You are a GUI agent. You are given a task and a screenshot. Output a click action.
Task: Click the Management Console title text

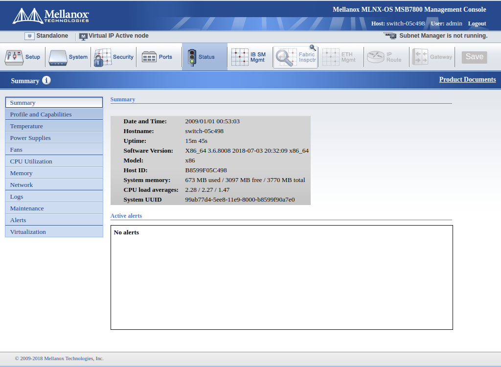410,10
